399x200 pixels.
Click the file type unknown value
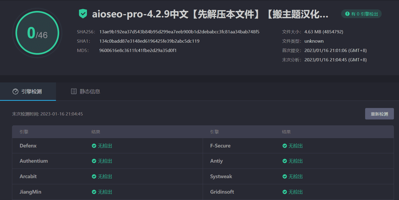tap(314, 41)
